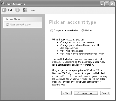The height and width of the screenshot is (101, 116).
Task: Cancel the account creation dialog
Action: (105, 93)
